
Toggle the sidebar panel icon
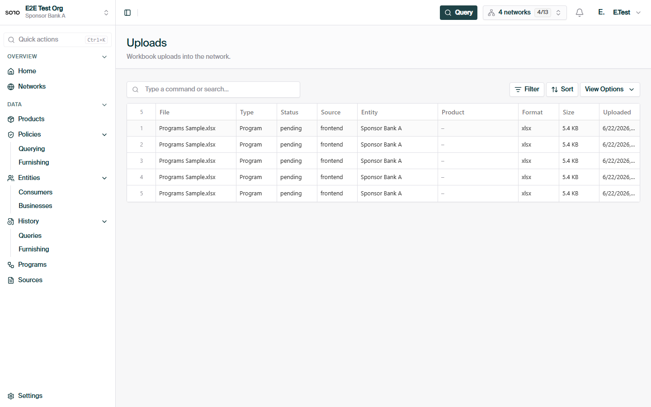[127, 13]
